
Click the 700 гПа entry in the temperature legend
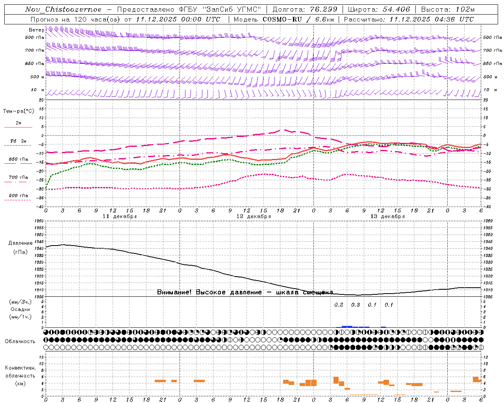19,177
